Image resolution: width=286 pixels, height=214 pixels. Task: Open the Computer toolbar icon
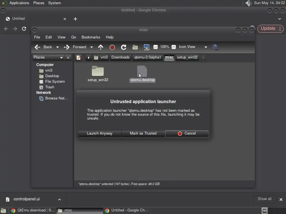(146, 47)
